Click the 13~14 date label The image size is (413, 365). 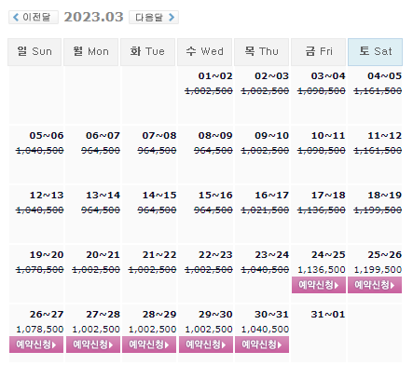pos(103,196)
